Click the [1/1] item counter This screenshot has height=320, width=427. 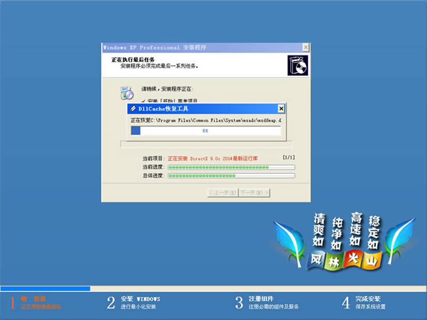pos(289,157)
